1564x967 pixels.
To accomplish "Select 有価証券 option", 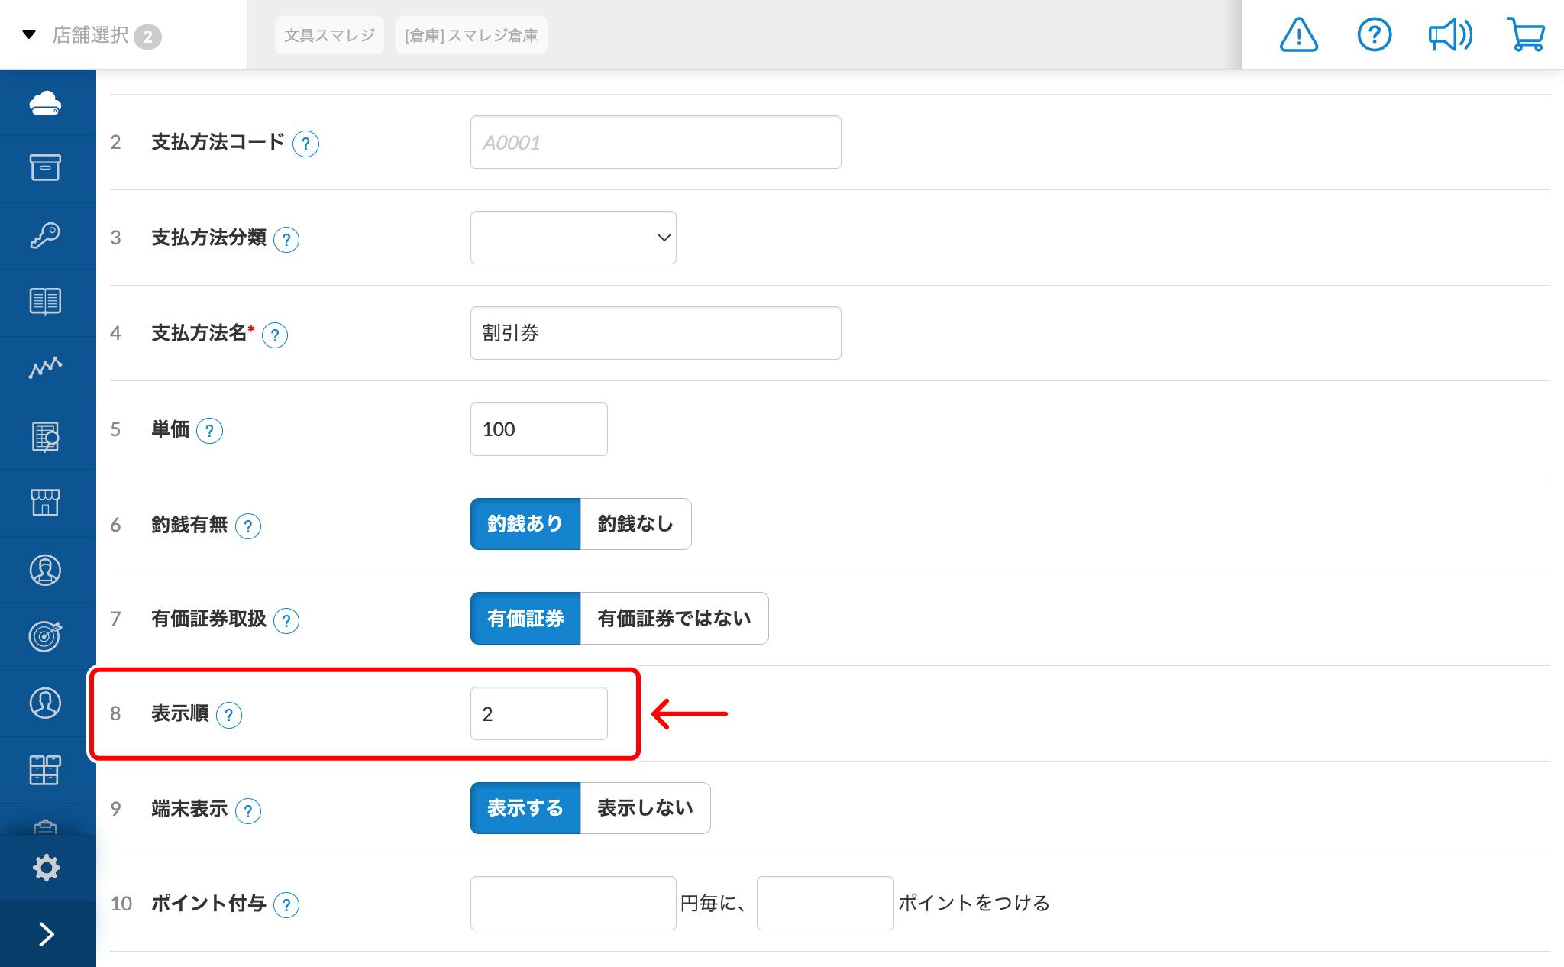I will coord(525,619).
